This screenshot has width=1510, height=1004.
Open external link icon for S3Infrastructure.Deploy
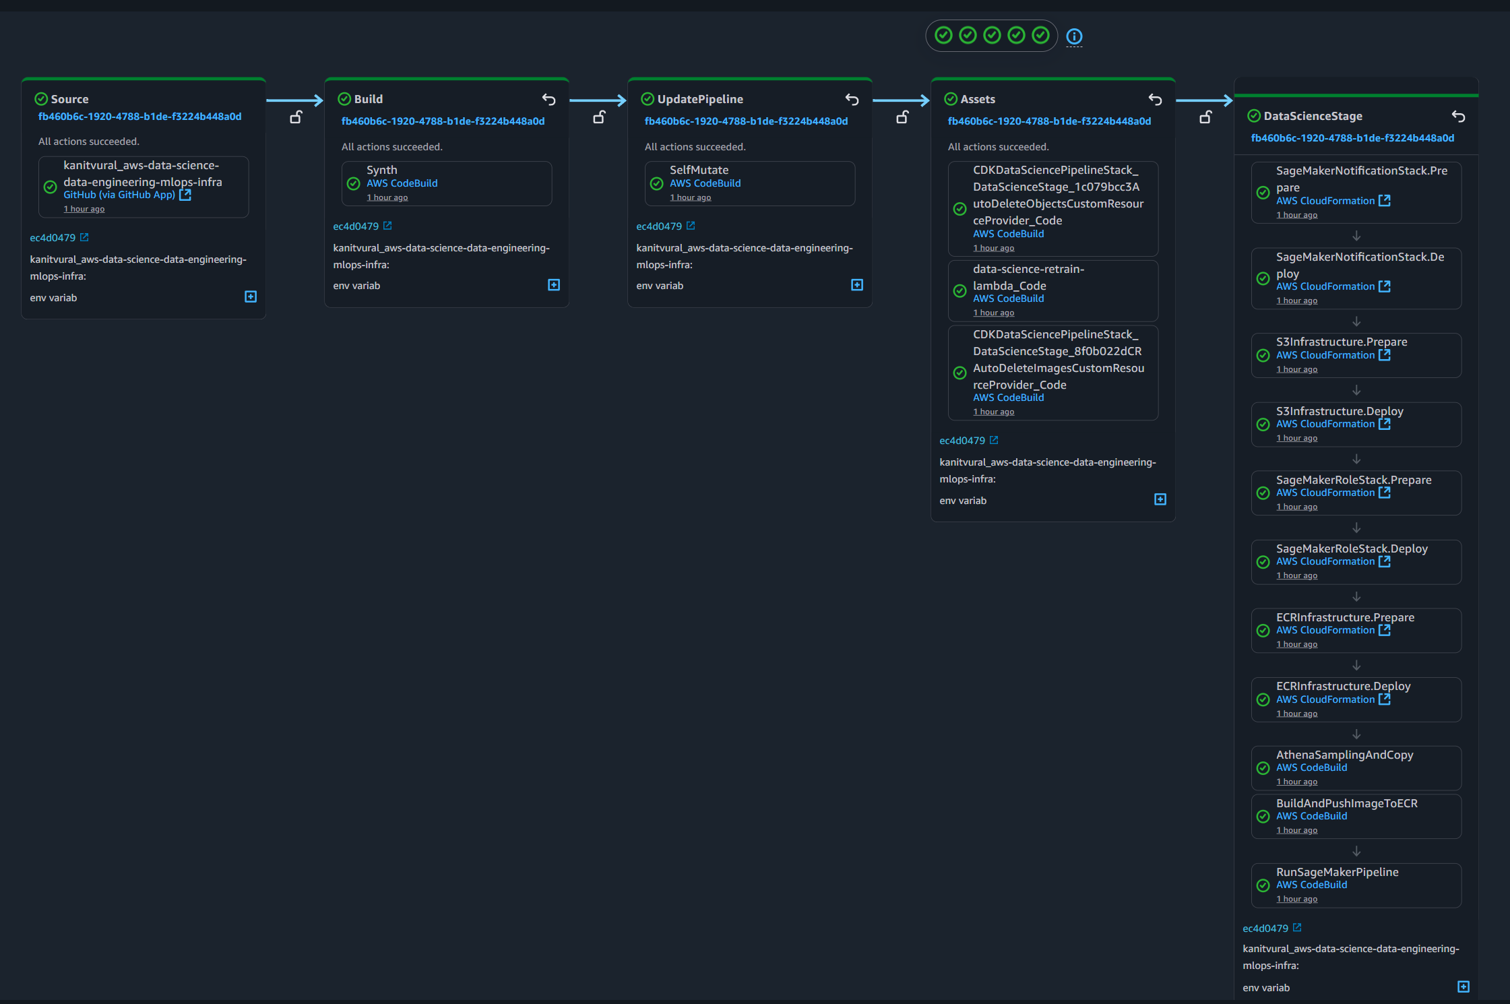click(x=1385, y=424)
